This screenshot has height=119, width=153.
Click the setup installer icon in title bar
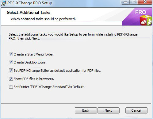coord(3,3)
